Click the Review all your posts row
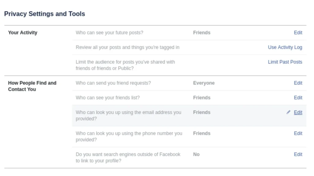 128,47
